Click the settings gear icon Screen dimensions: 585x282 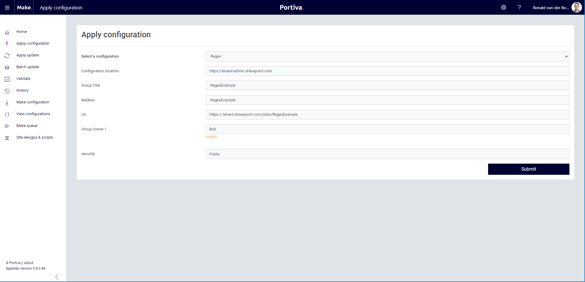[503, 8]
